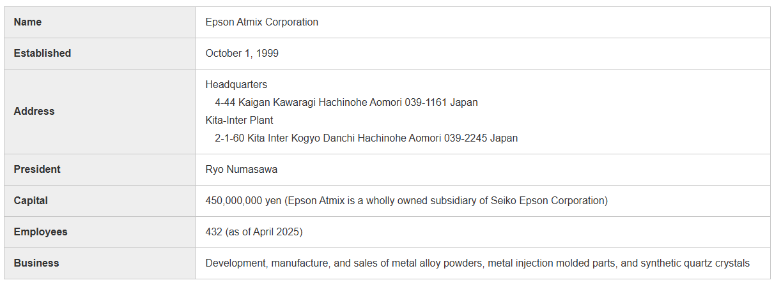Click the postal code 039-2245
The height and width of the screenshot is (287, 781).
click(465, 138)
